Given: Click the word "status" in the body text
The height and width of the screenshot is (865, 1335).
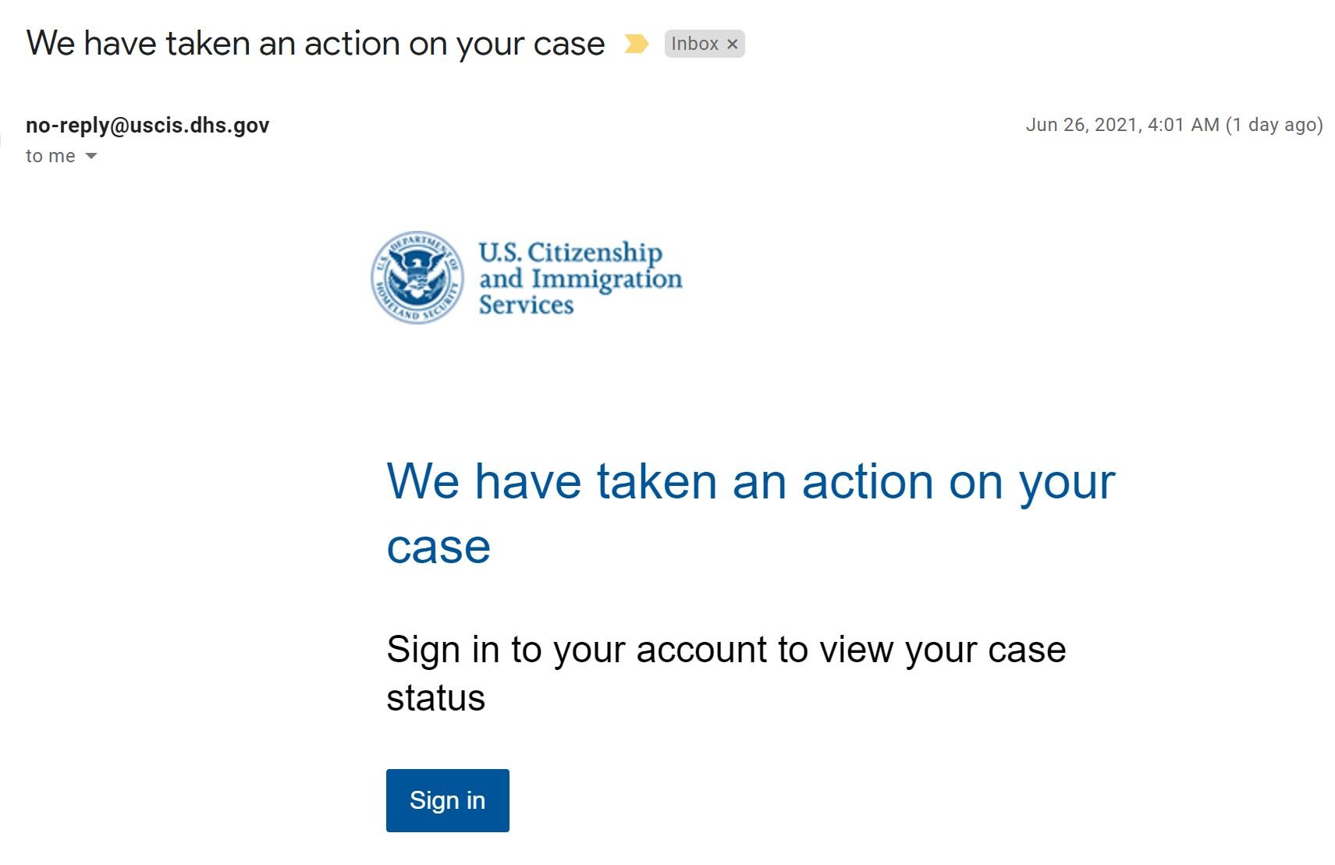Looking at the screenshot, I should tap(435, 698).
